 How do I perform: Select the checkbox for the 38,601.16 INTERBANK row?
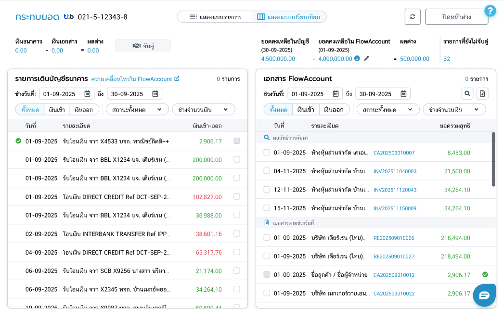[236, 233]
